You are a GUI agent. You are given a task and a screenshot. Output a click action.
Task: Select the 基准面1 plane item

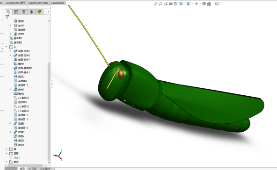(x=20, y=29)
